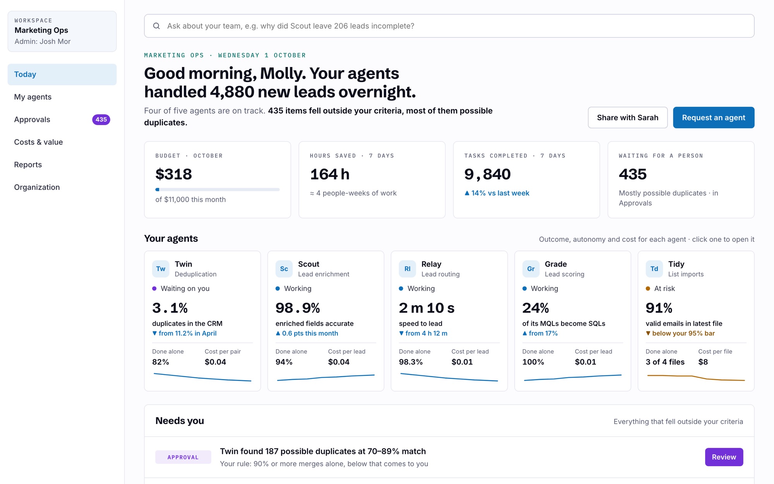Go to My agents

62,97
